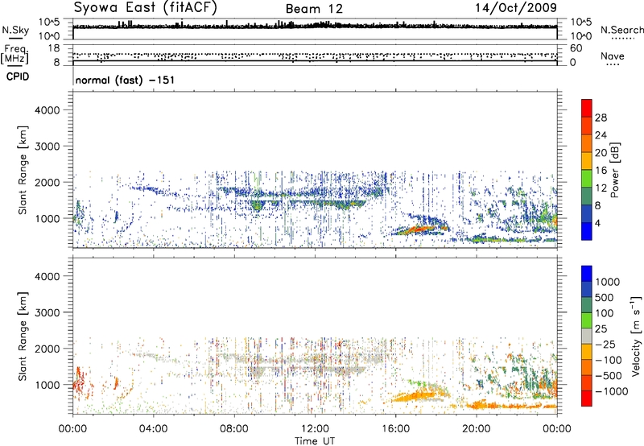
Task: Click the red bottom of the velocity color bar
Action: (587, 399)
